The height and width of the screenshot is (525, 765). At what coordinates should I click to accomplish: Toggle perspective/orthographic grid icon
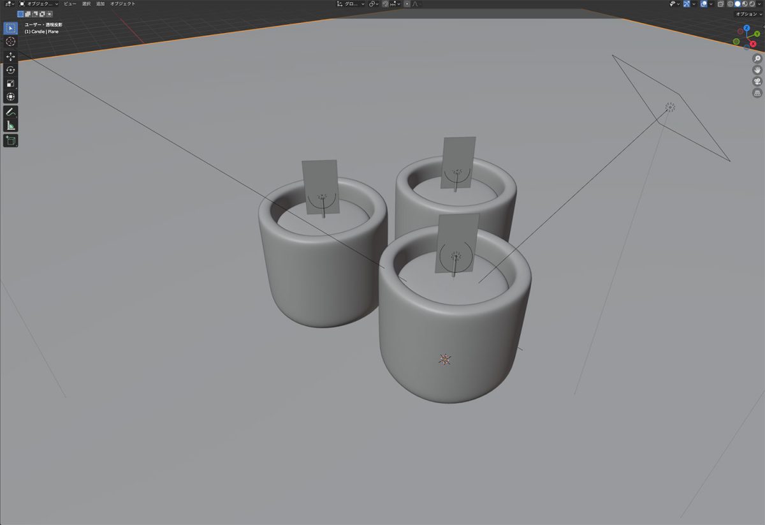(x=757, y=93)
